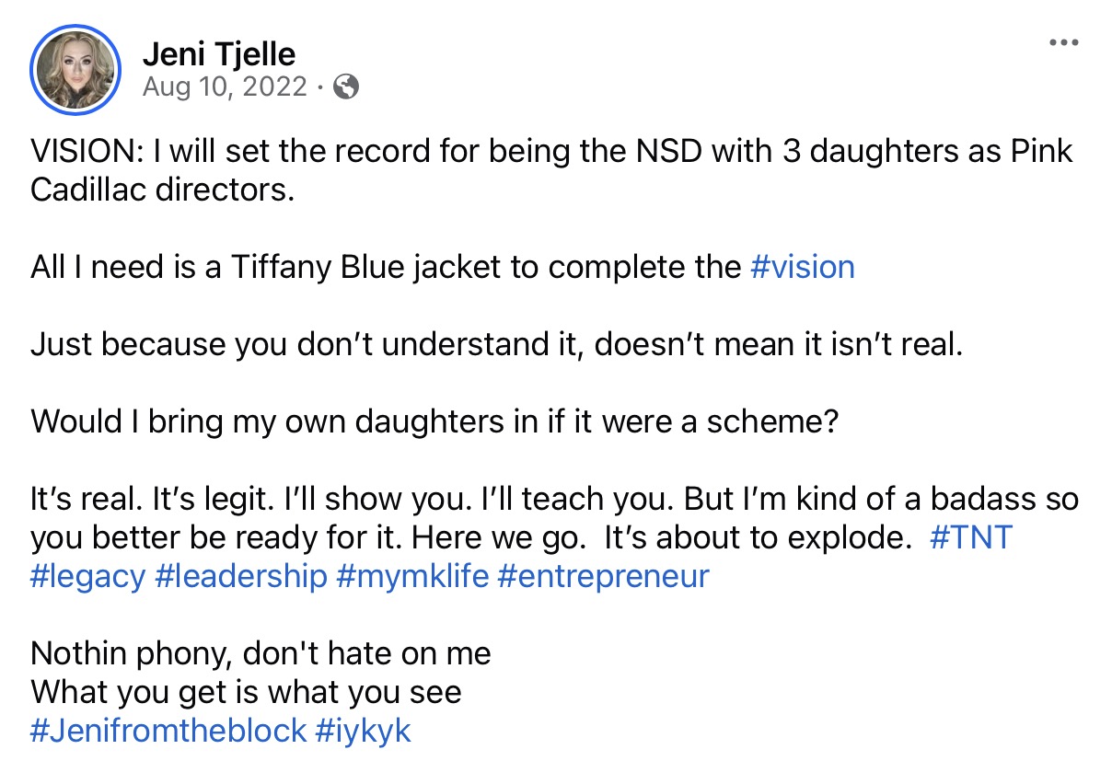This screenshot has height=761, width=1112.
Task: Open the #mymklife hashtag
Action: 411,576
